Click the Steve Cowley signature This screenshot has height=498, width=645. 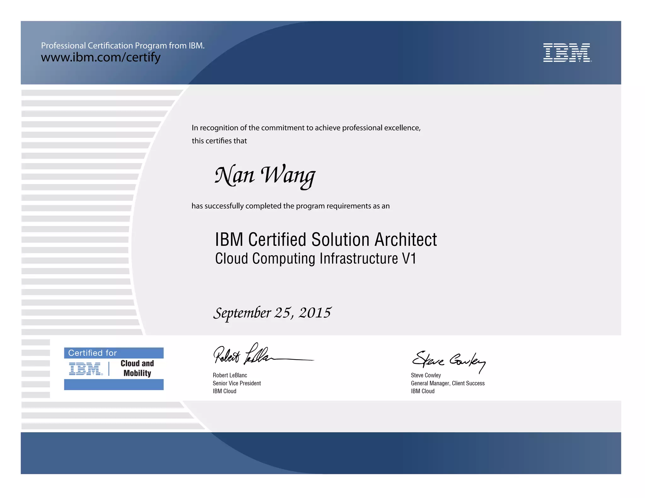click(448, 361)
